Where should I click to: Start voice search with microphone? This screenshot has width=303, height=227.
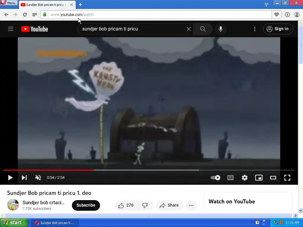click(221, 29)
